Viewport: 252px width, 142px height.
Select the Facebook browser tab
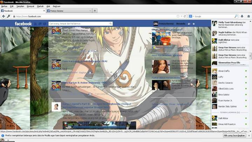(23, 11)
